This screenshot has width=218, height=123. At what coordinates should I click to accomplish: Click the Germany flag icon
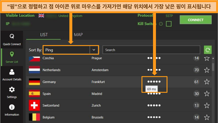(34, 81)
